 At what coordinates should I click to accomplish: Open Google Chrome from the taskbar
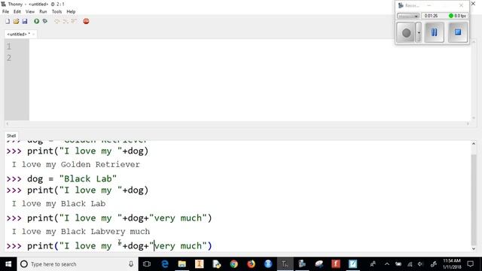click(233, 264)
